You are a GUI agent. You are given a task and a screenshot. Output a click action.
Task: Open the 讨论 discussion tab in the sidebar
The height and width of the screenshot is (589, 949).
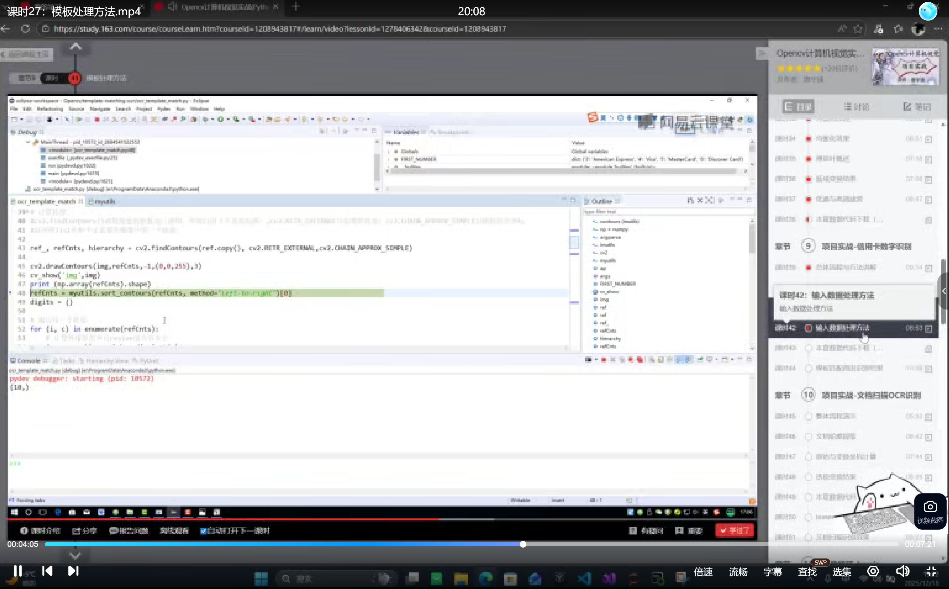click(x=857, y=107)
